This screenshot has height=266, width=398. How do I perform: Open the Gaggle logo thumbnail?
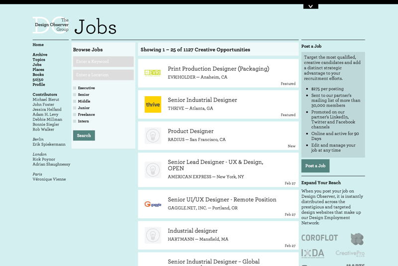(x=153, y=204)
